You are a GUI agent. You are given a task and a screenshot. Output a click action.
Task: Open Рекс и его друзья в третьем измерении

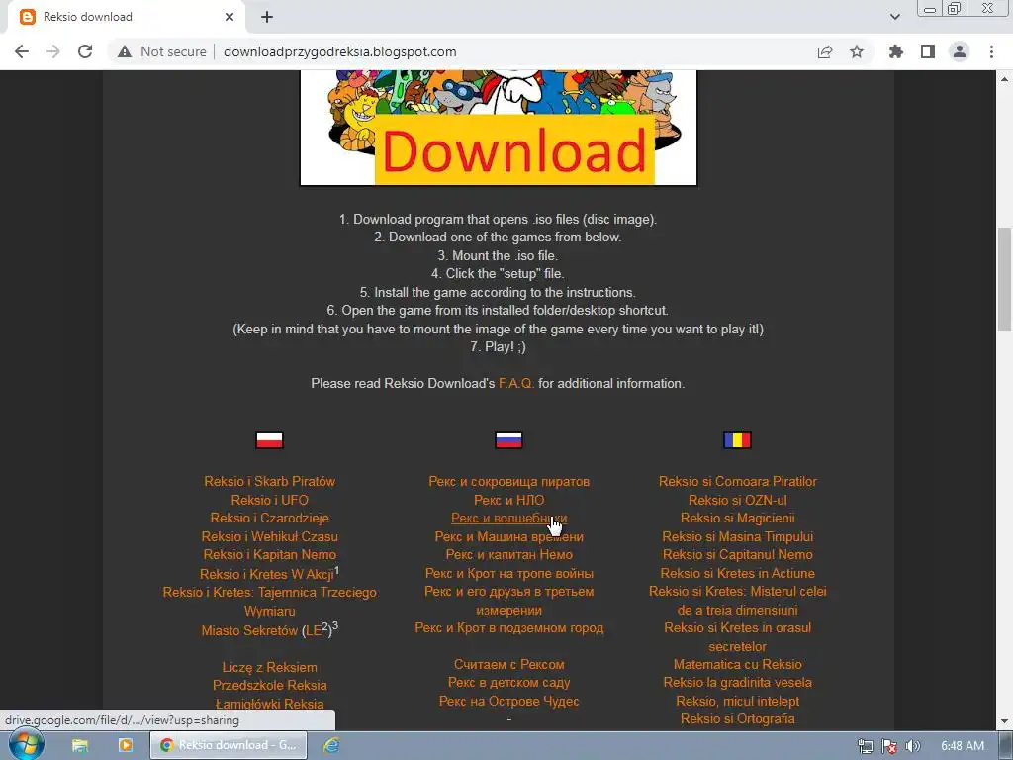[x=509, y=601]
